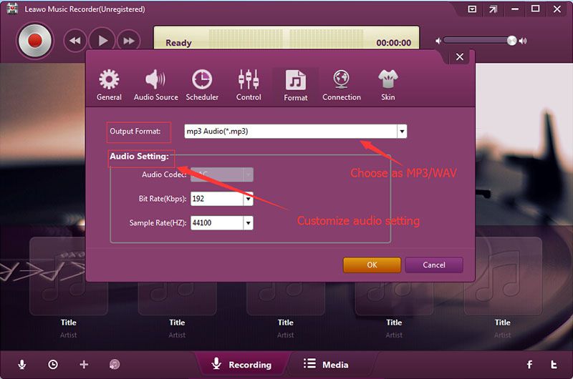Screen dimensions: 573x379
Task: Open the Bit Rate dropdown
Action: pyautogui.click(x=248, y=199)
